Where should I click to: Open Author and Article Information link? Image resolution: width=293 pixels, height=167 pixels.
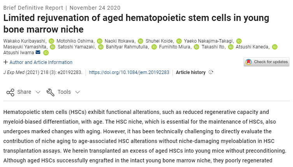pos(41,62)
